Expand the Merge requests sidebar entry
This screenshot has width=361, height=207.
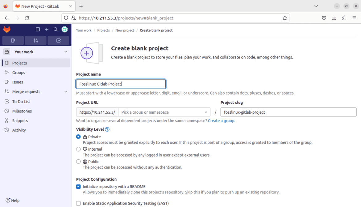tap(66, 91)
